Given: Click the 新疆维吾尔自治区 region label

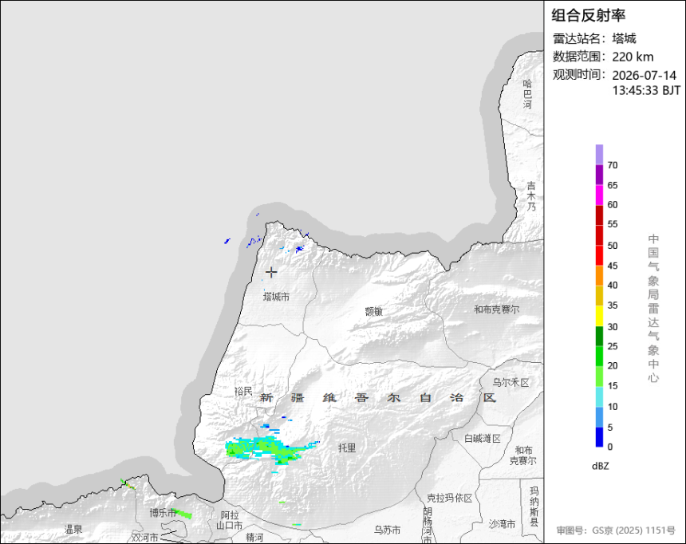Looking at the screenshot, I should tap(378, 398).
